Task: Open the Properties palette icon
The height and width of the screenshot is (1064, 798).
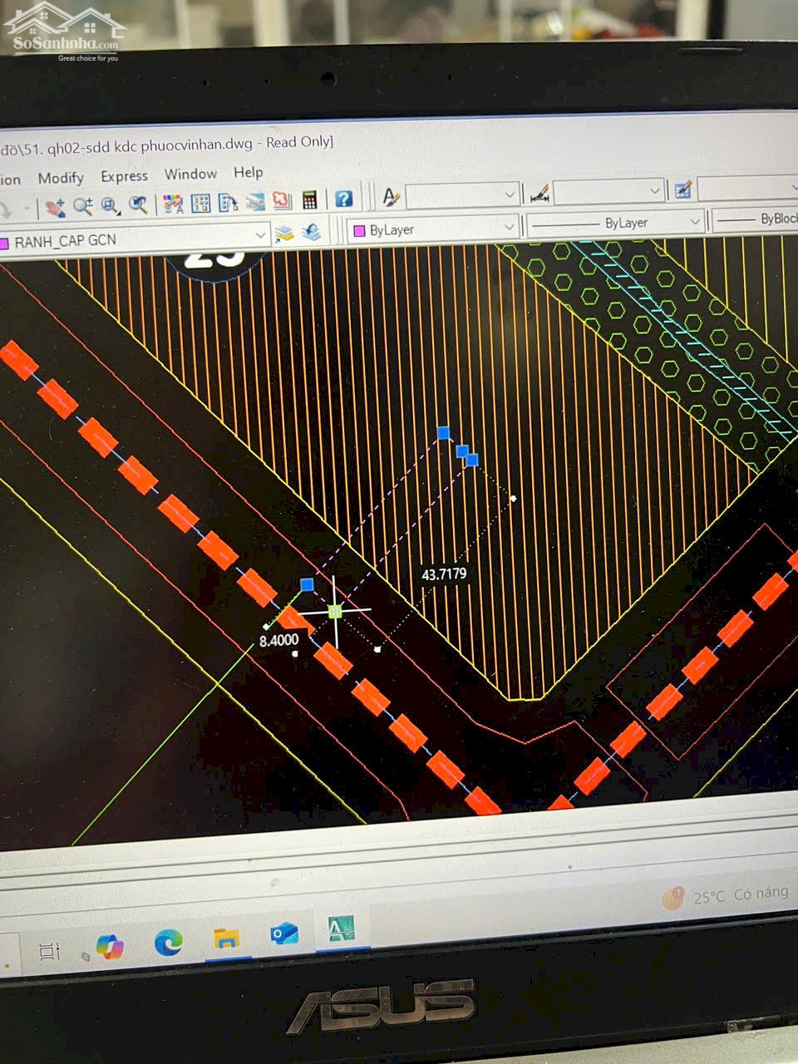Action: tap(173, 204)
